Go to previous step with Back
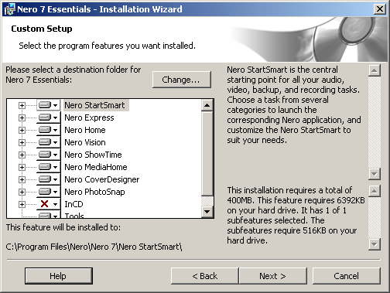Screen dimensions: 390x293 [x=205, y=276]
